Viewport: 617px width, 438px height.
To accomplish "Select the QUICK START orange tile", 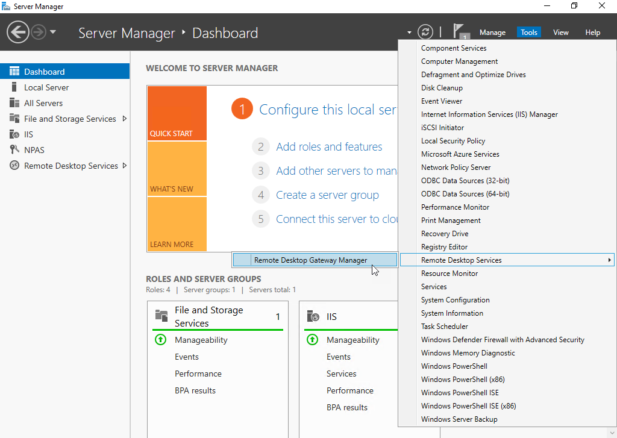I will 177,113.
